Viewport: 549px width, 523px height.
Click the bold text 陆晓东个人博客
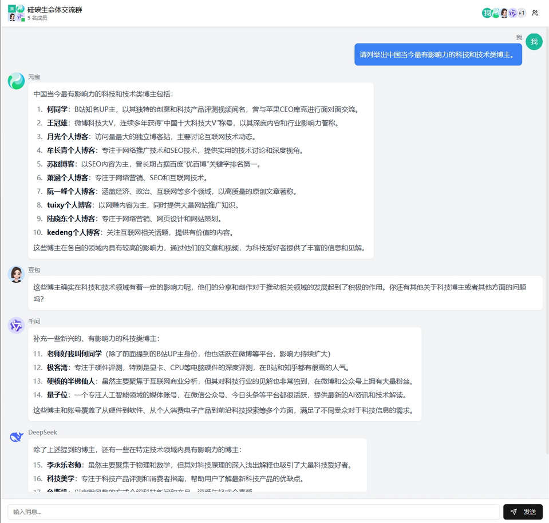click(x=71, y=219)
